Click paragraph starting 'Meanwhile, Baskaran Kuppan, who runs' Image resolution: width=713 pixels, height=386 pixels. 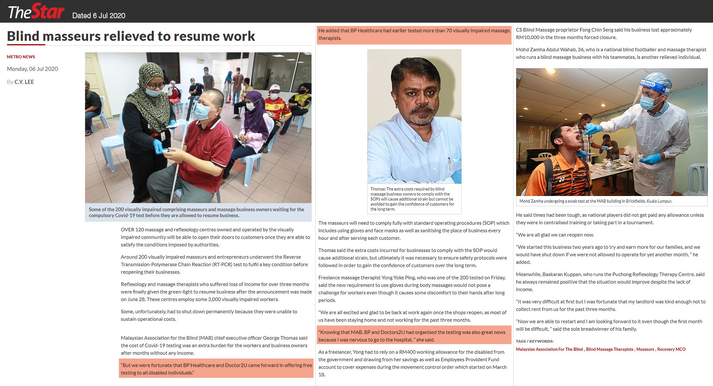click(610, 282)
